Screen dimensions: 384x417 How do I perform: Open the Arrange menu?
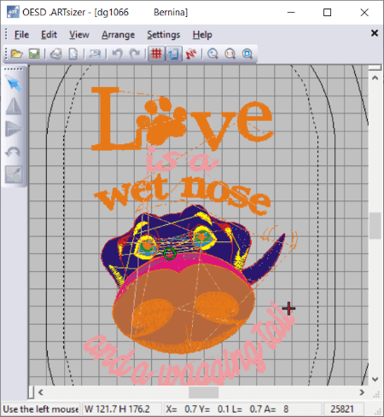[119, 35]
